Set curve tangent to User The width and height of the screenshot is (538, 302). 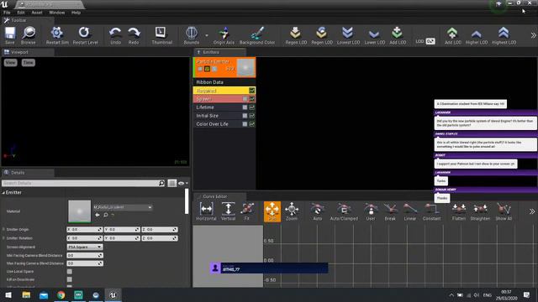(x=371, y=211)
